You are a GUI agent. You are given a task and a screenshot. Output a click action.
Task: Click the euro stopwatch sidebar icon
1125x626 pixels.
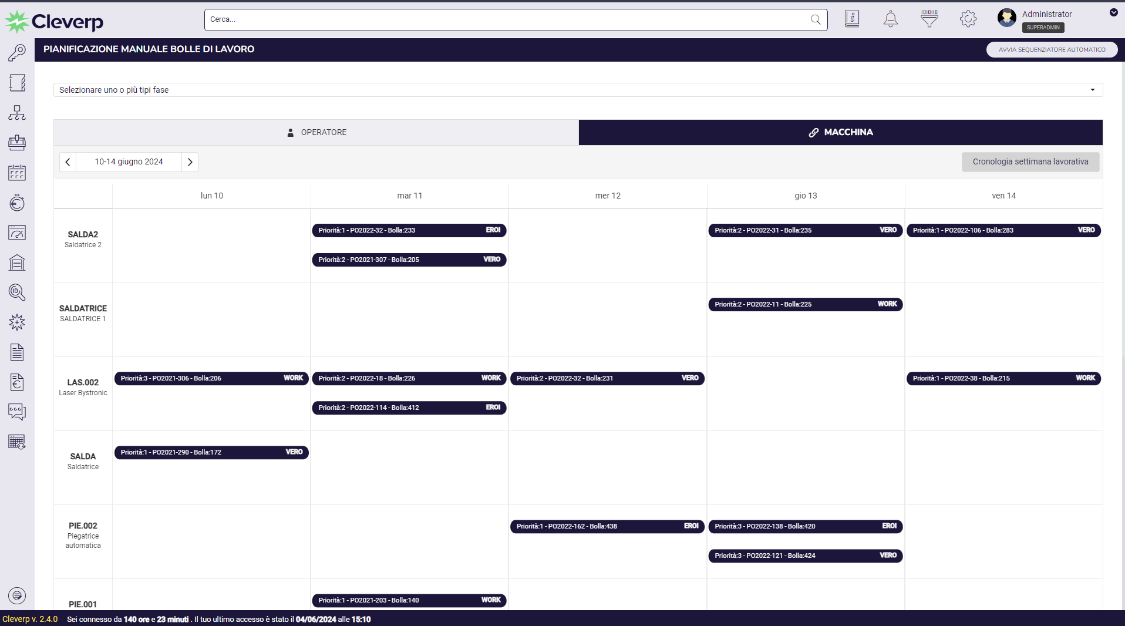(x=17, y=203)
